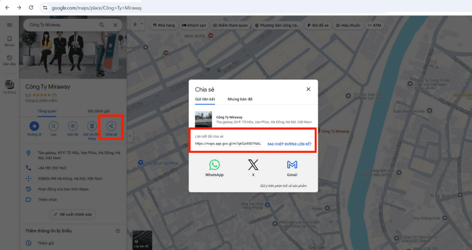Viewport: 472px width, 250px height.
Task: Switch to Tổng quan tab
Action: 47,111
